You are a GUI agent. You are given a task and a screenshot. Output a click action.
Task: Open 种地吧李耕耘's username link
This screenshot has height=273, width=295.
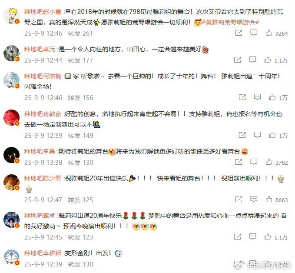point(43,253)
